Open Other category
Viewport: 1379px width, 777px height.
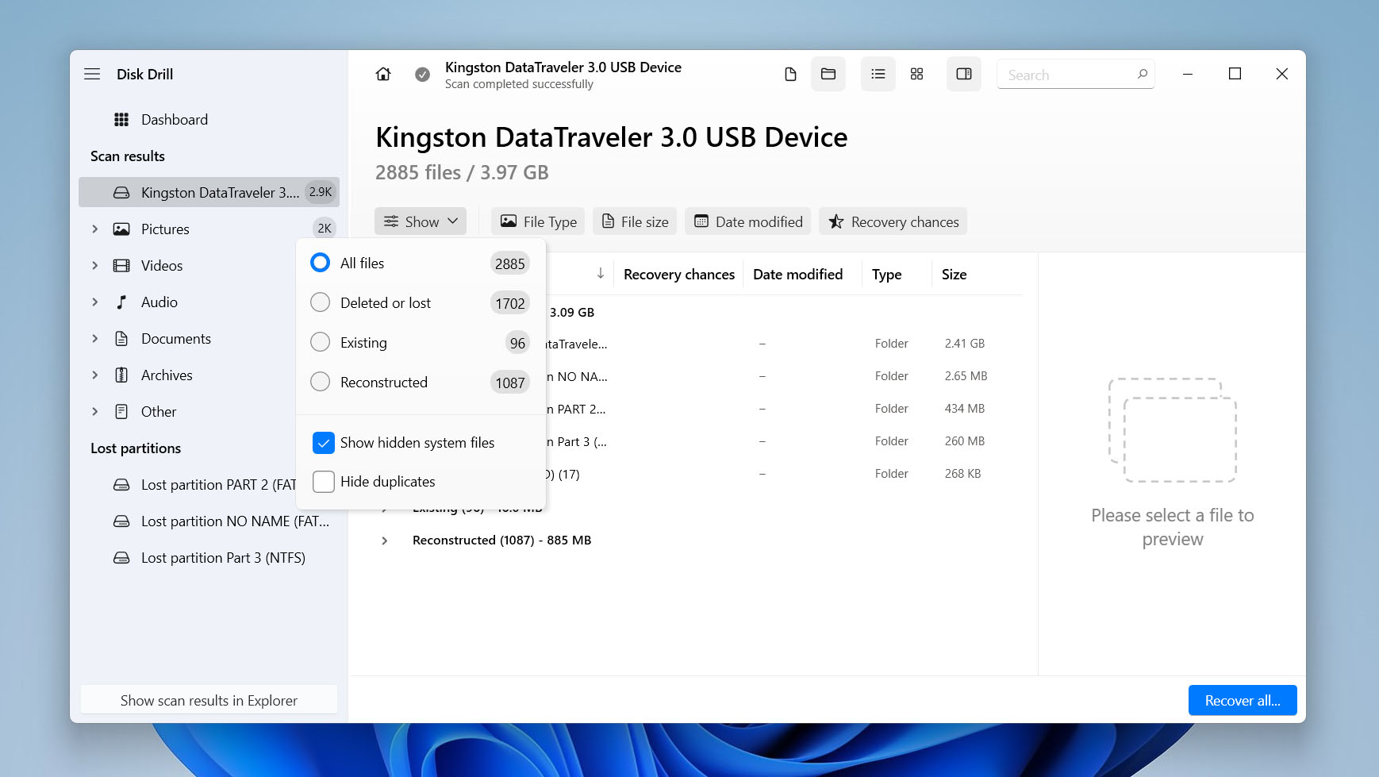pos(159,412)
